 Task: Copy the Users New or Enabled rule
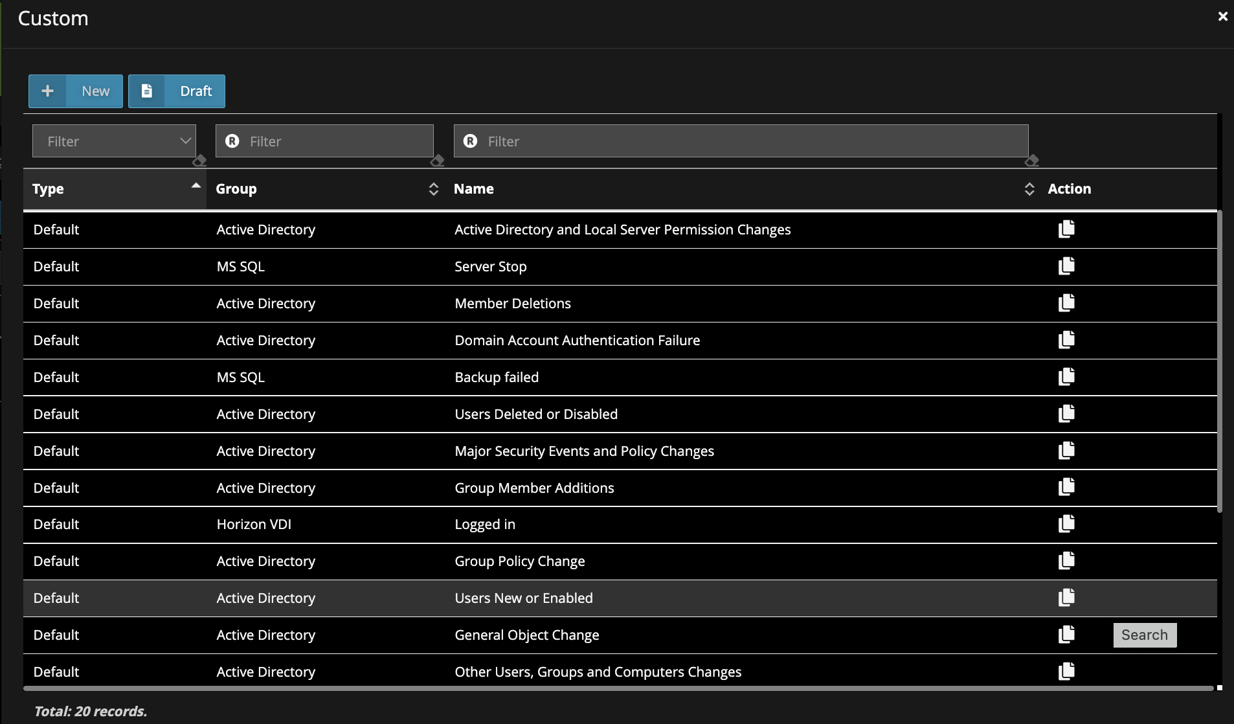[x=1066, y=598]
